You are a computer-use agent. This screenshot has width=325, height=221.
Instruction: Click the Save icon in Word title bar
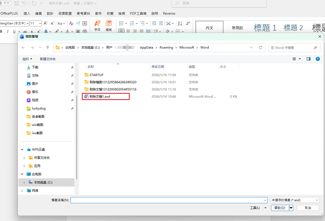point(16,3)
